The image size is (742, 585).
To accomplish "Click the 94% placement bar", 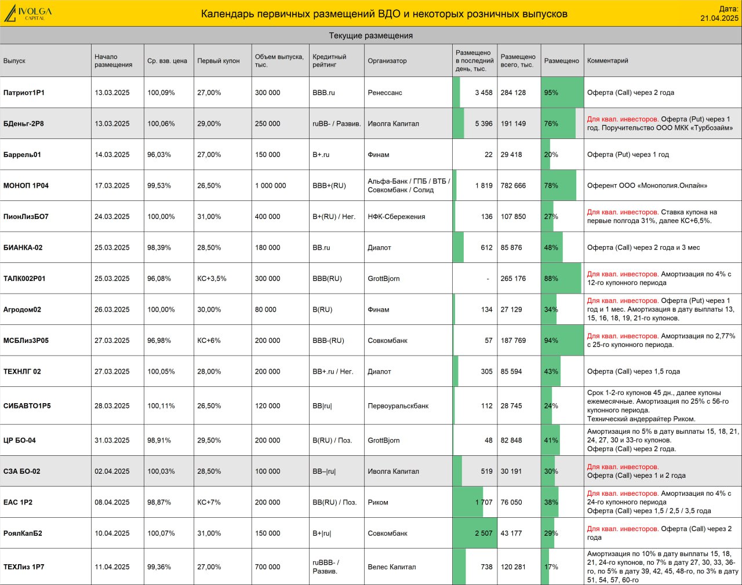I will click(562, 341).
